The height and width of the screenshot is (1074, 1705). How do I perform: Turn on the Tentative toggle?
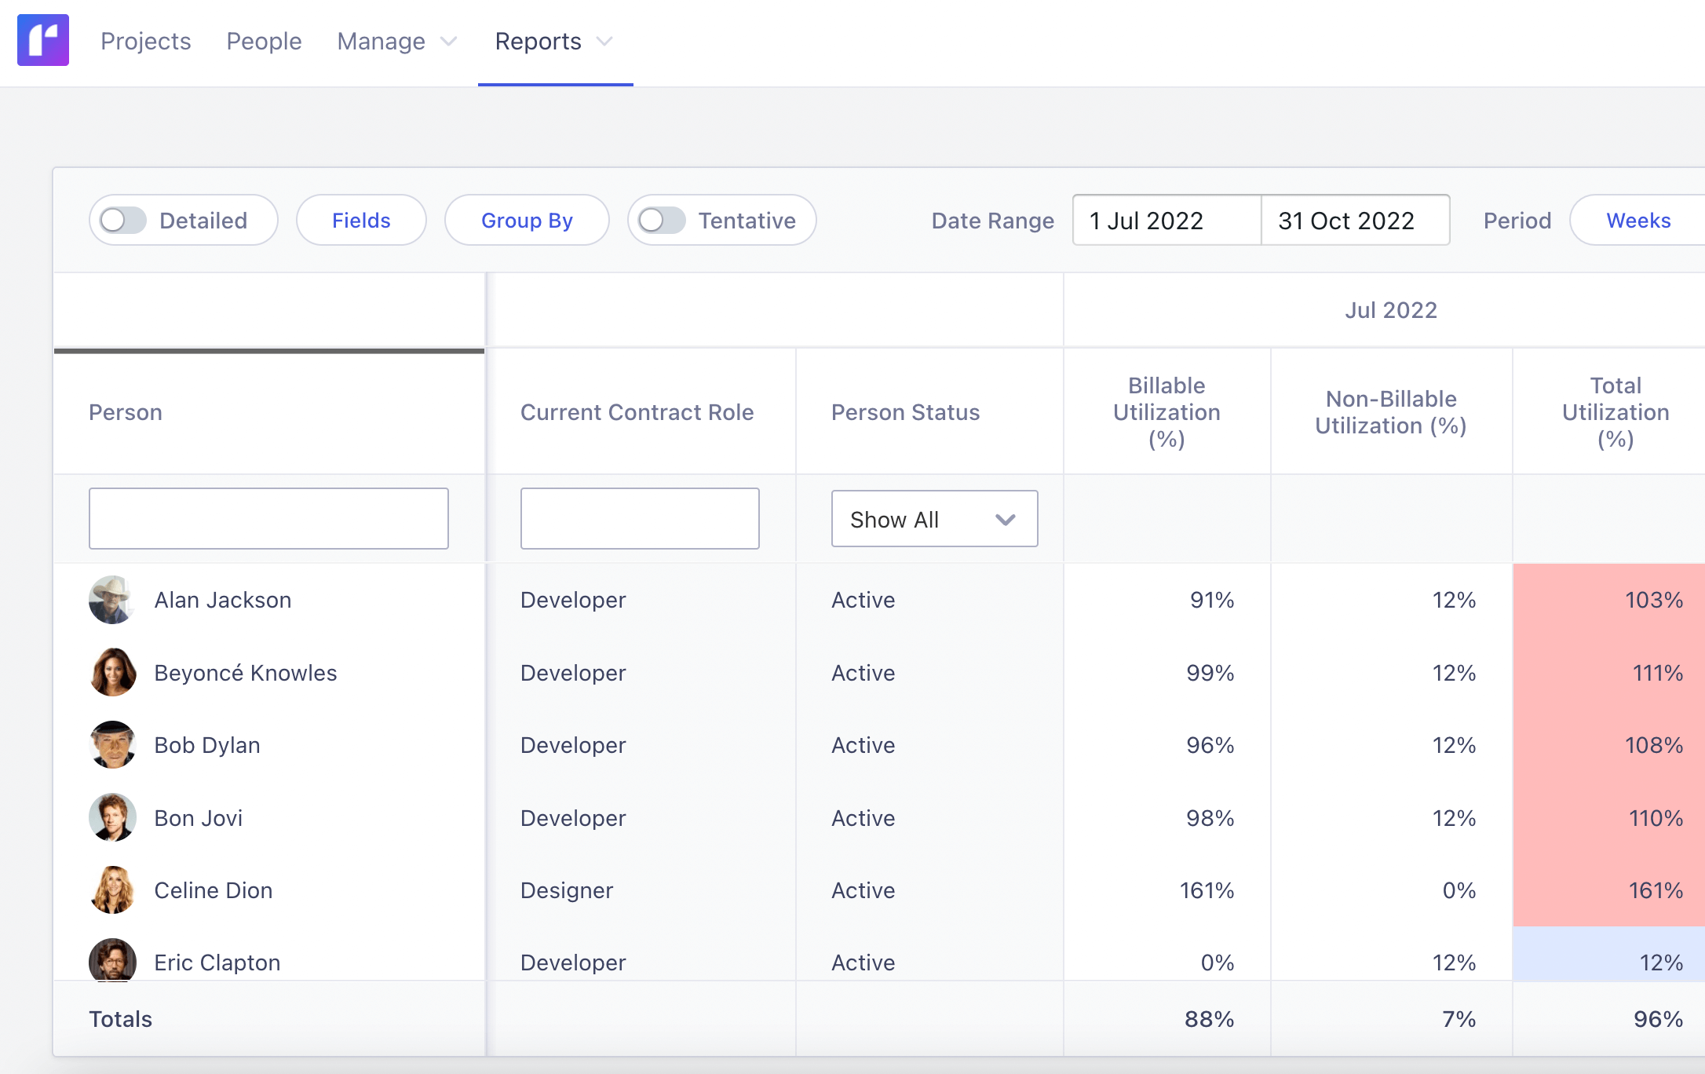pyautogui.click(x=662, y=221)
